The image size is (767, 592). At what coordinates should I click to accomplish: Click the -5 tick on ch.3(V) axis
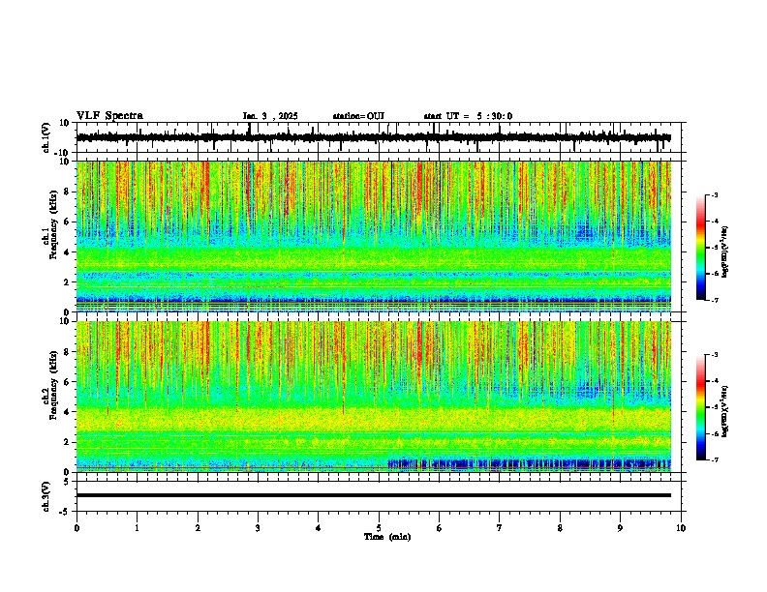coord(66,512)
